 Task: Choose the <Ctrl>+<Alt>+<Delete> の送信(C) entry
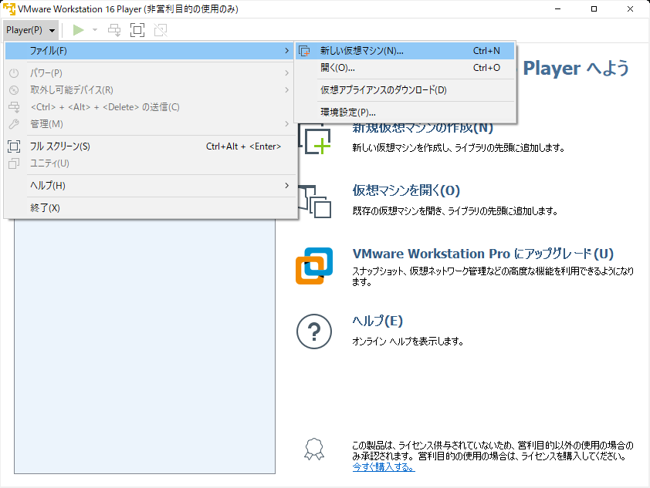click(x=150, y=107)
